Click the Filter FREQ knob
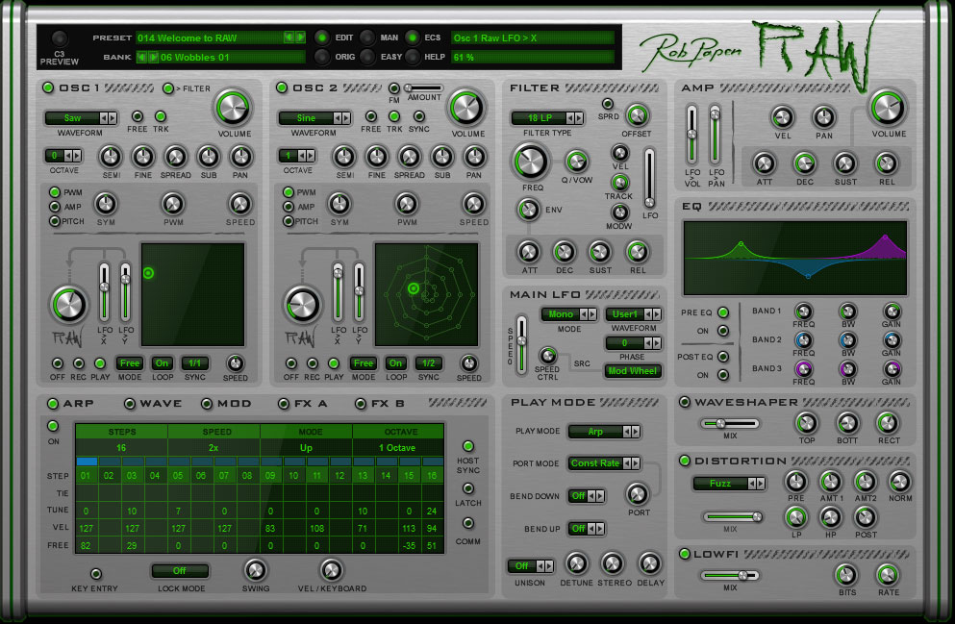 point(529,161)
